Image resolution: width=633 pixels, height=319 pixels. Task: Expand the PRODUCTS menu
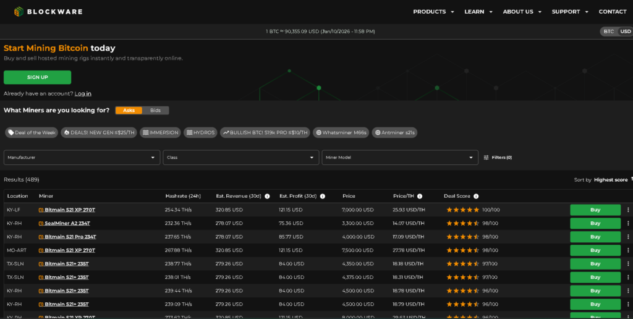pos(433,12)
